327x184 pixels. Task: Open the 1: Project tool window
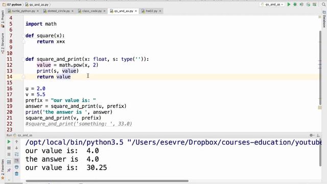(x=3, y=19)
